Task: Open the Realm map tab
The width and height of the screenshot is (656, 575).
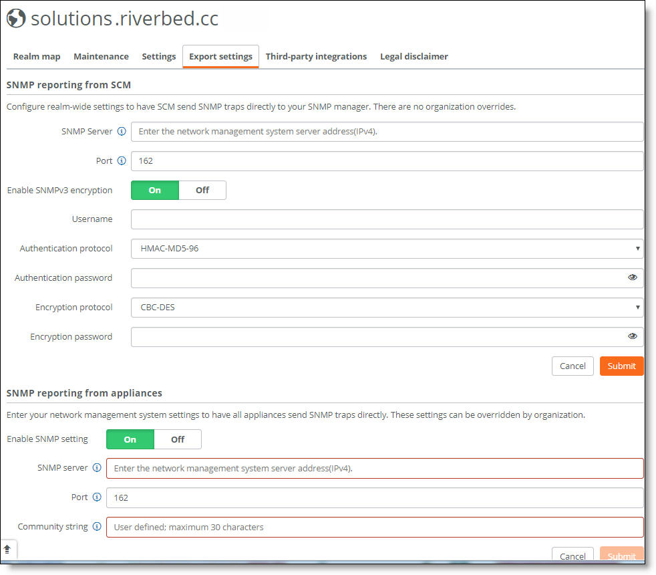Action: point(37,57)
